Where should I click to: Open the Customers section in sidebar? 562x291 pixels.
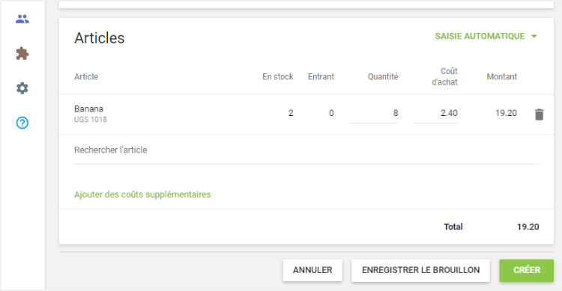(22, 19)
